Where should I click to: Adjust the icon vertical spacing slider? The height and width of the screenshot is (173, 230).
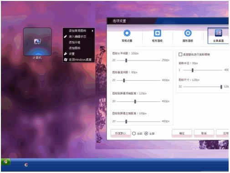(x=124, y=81)
